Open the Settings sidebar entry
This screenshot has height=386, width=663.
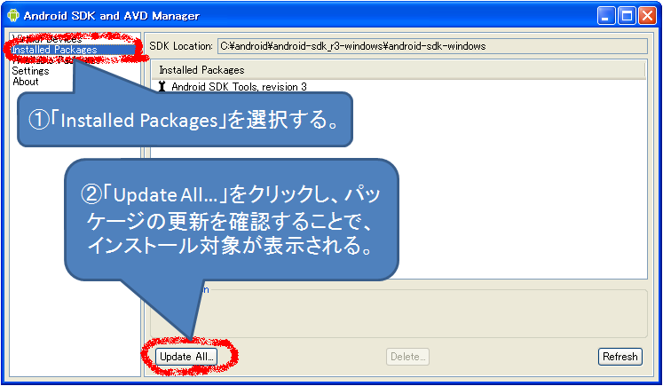click(x=30, y=71)
